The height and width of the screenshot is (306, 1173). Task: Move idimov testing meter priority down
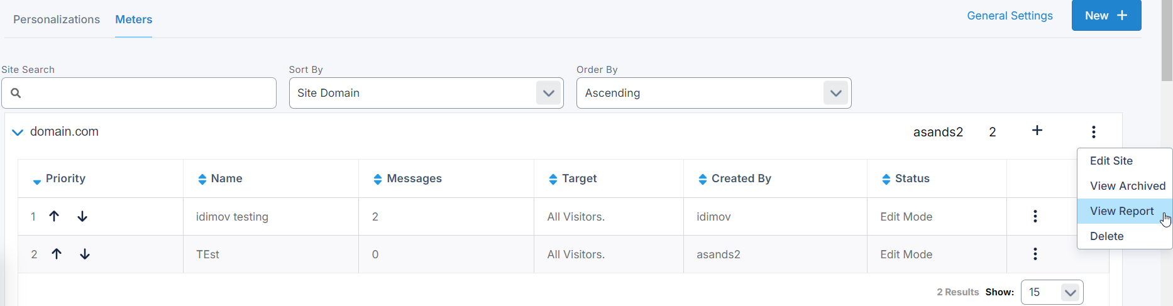[x=82, y=216]
